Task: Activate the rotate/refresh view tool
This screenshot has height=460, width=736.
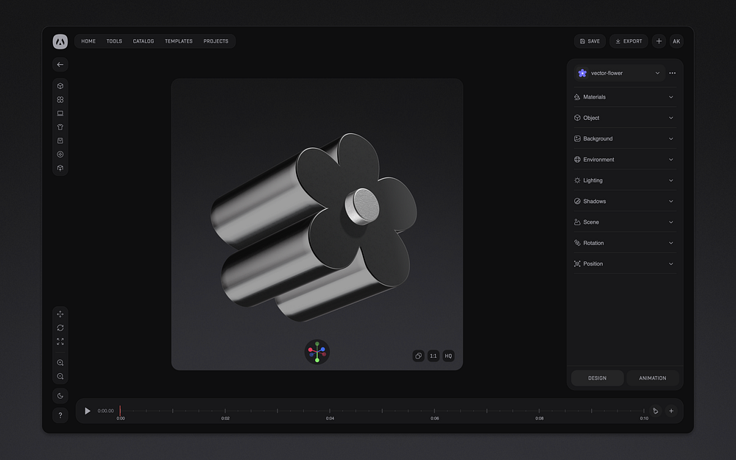Action: [60, 328]
